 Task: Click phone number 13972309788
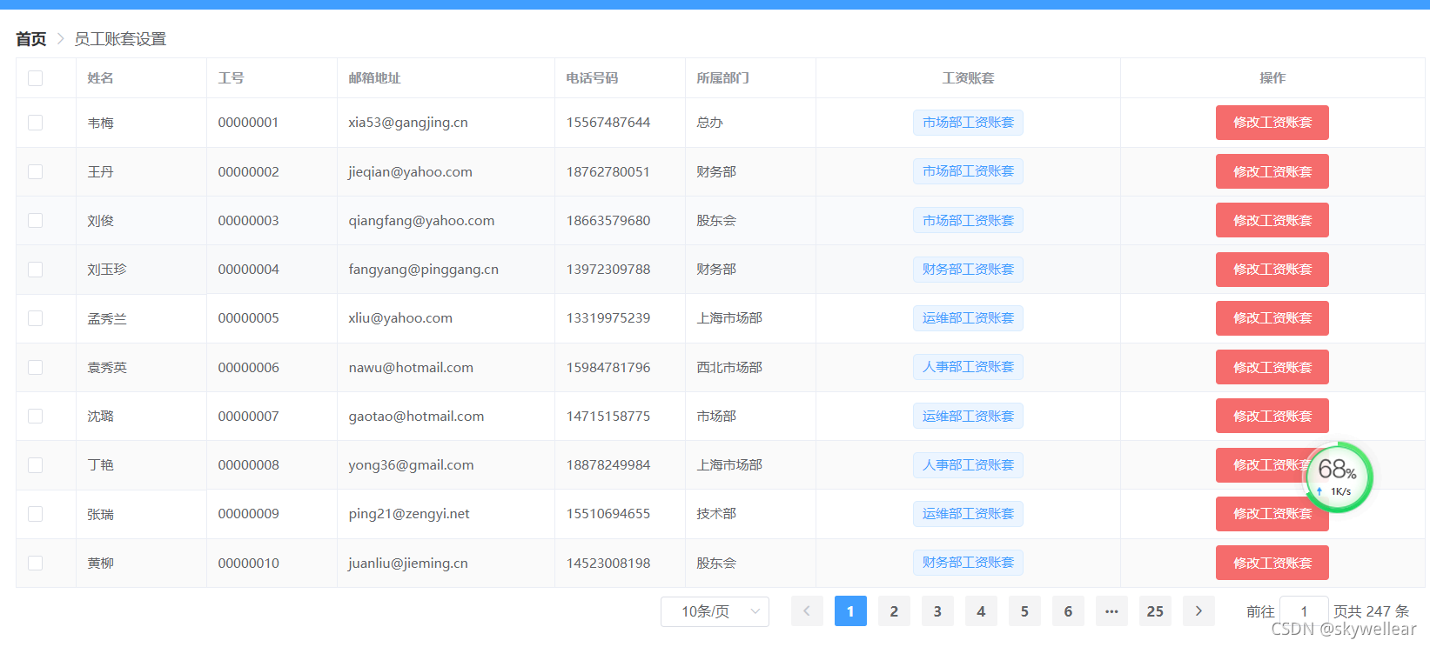pos(608,270)
